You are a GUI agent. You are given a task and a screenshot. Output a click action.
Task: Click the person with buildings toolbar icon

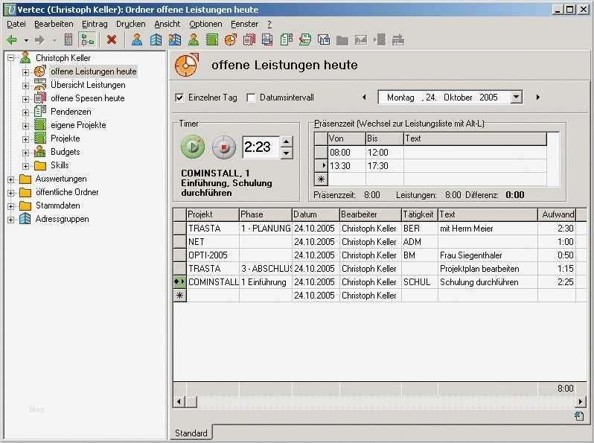pos(175,39)
